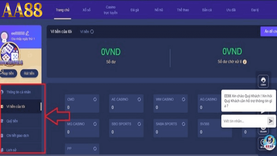Image resolution: width=277 pixels, height=156 pixels.
Task: Click the Tải APP download icon
Action: (x=263, y=131)
